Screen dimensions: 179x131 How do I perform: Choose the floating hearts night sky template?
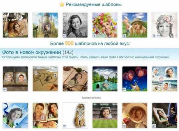(x=135, y=79)
